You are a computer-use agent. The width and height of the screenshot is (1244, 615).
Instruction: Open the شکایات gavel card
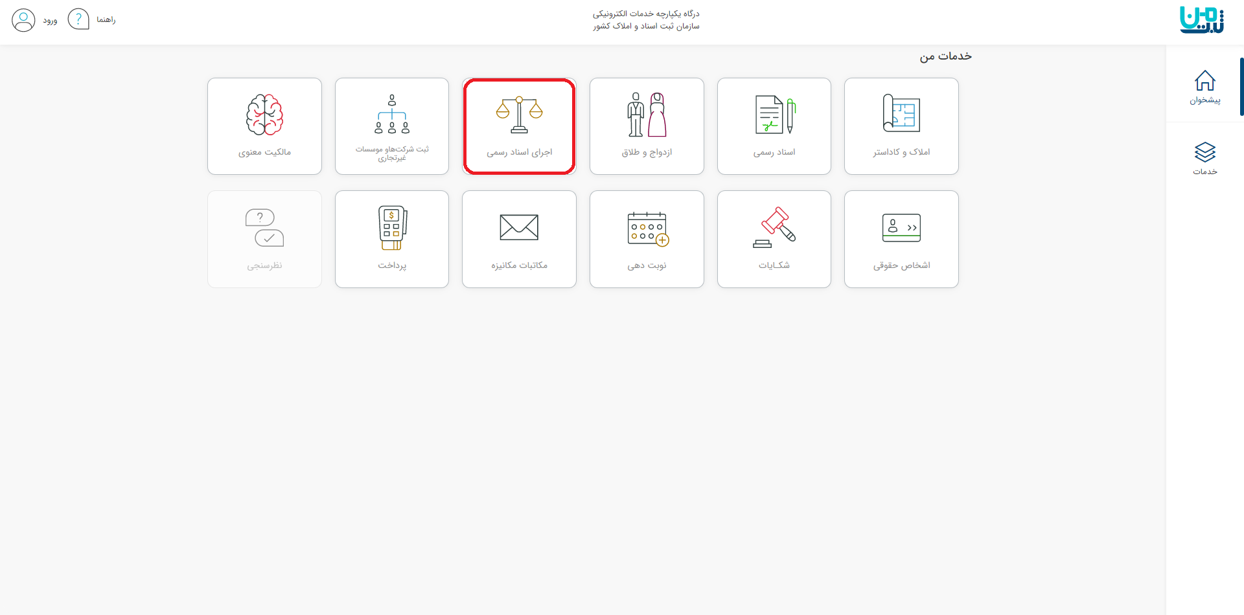(774, 239)
